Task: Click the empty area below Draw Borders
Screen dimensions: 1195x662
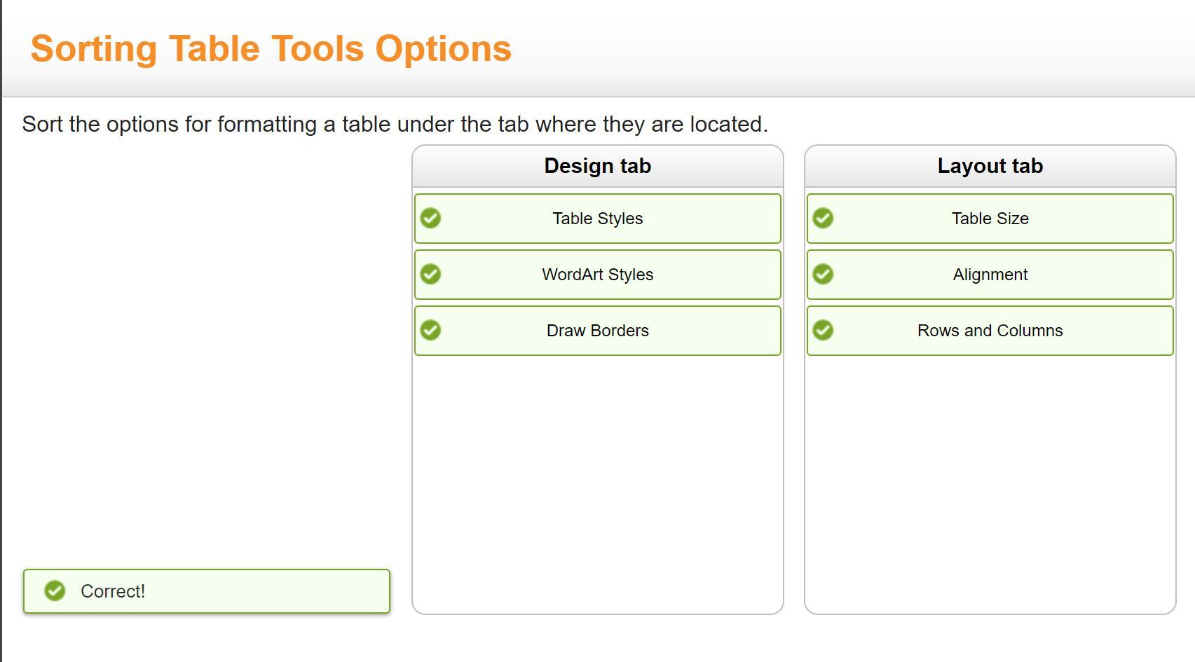Action: coord(597,483)
